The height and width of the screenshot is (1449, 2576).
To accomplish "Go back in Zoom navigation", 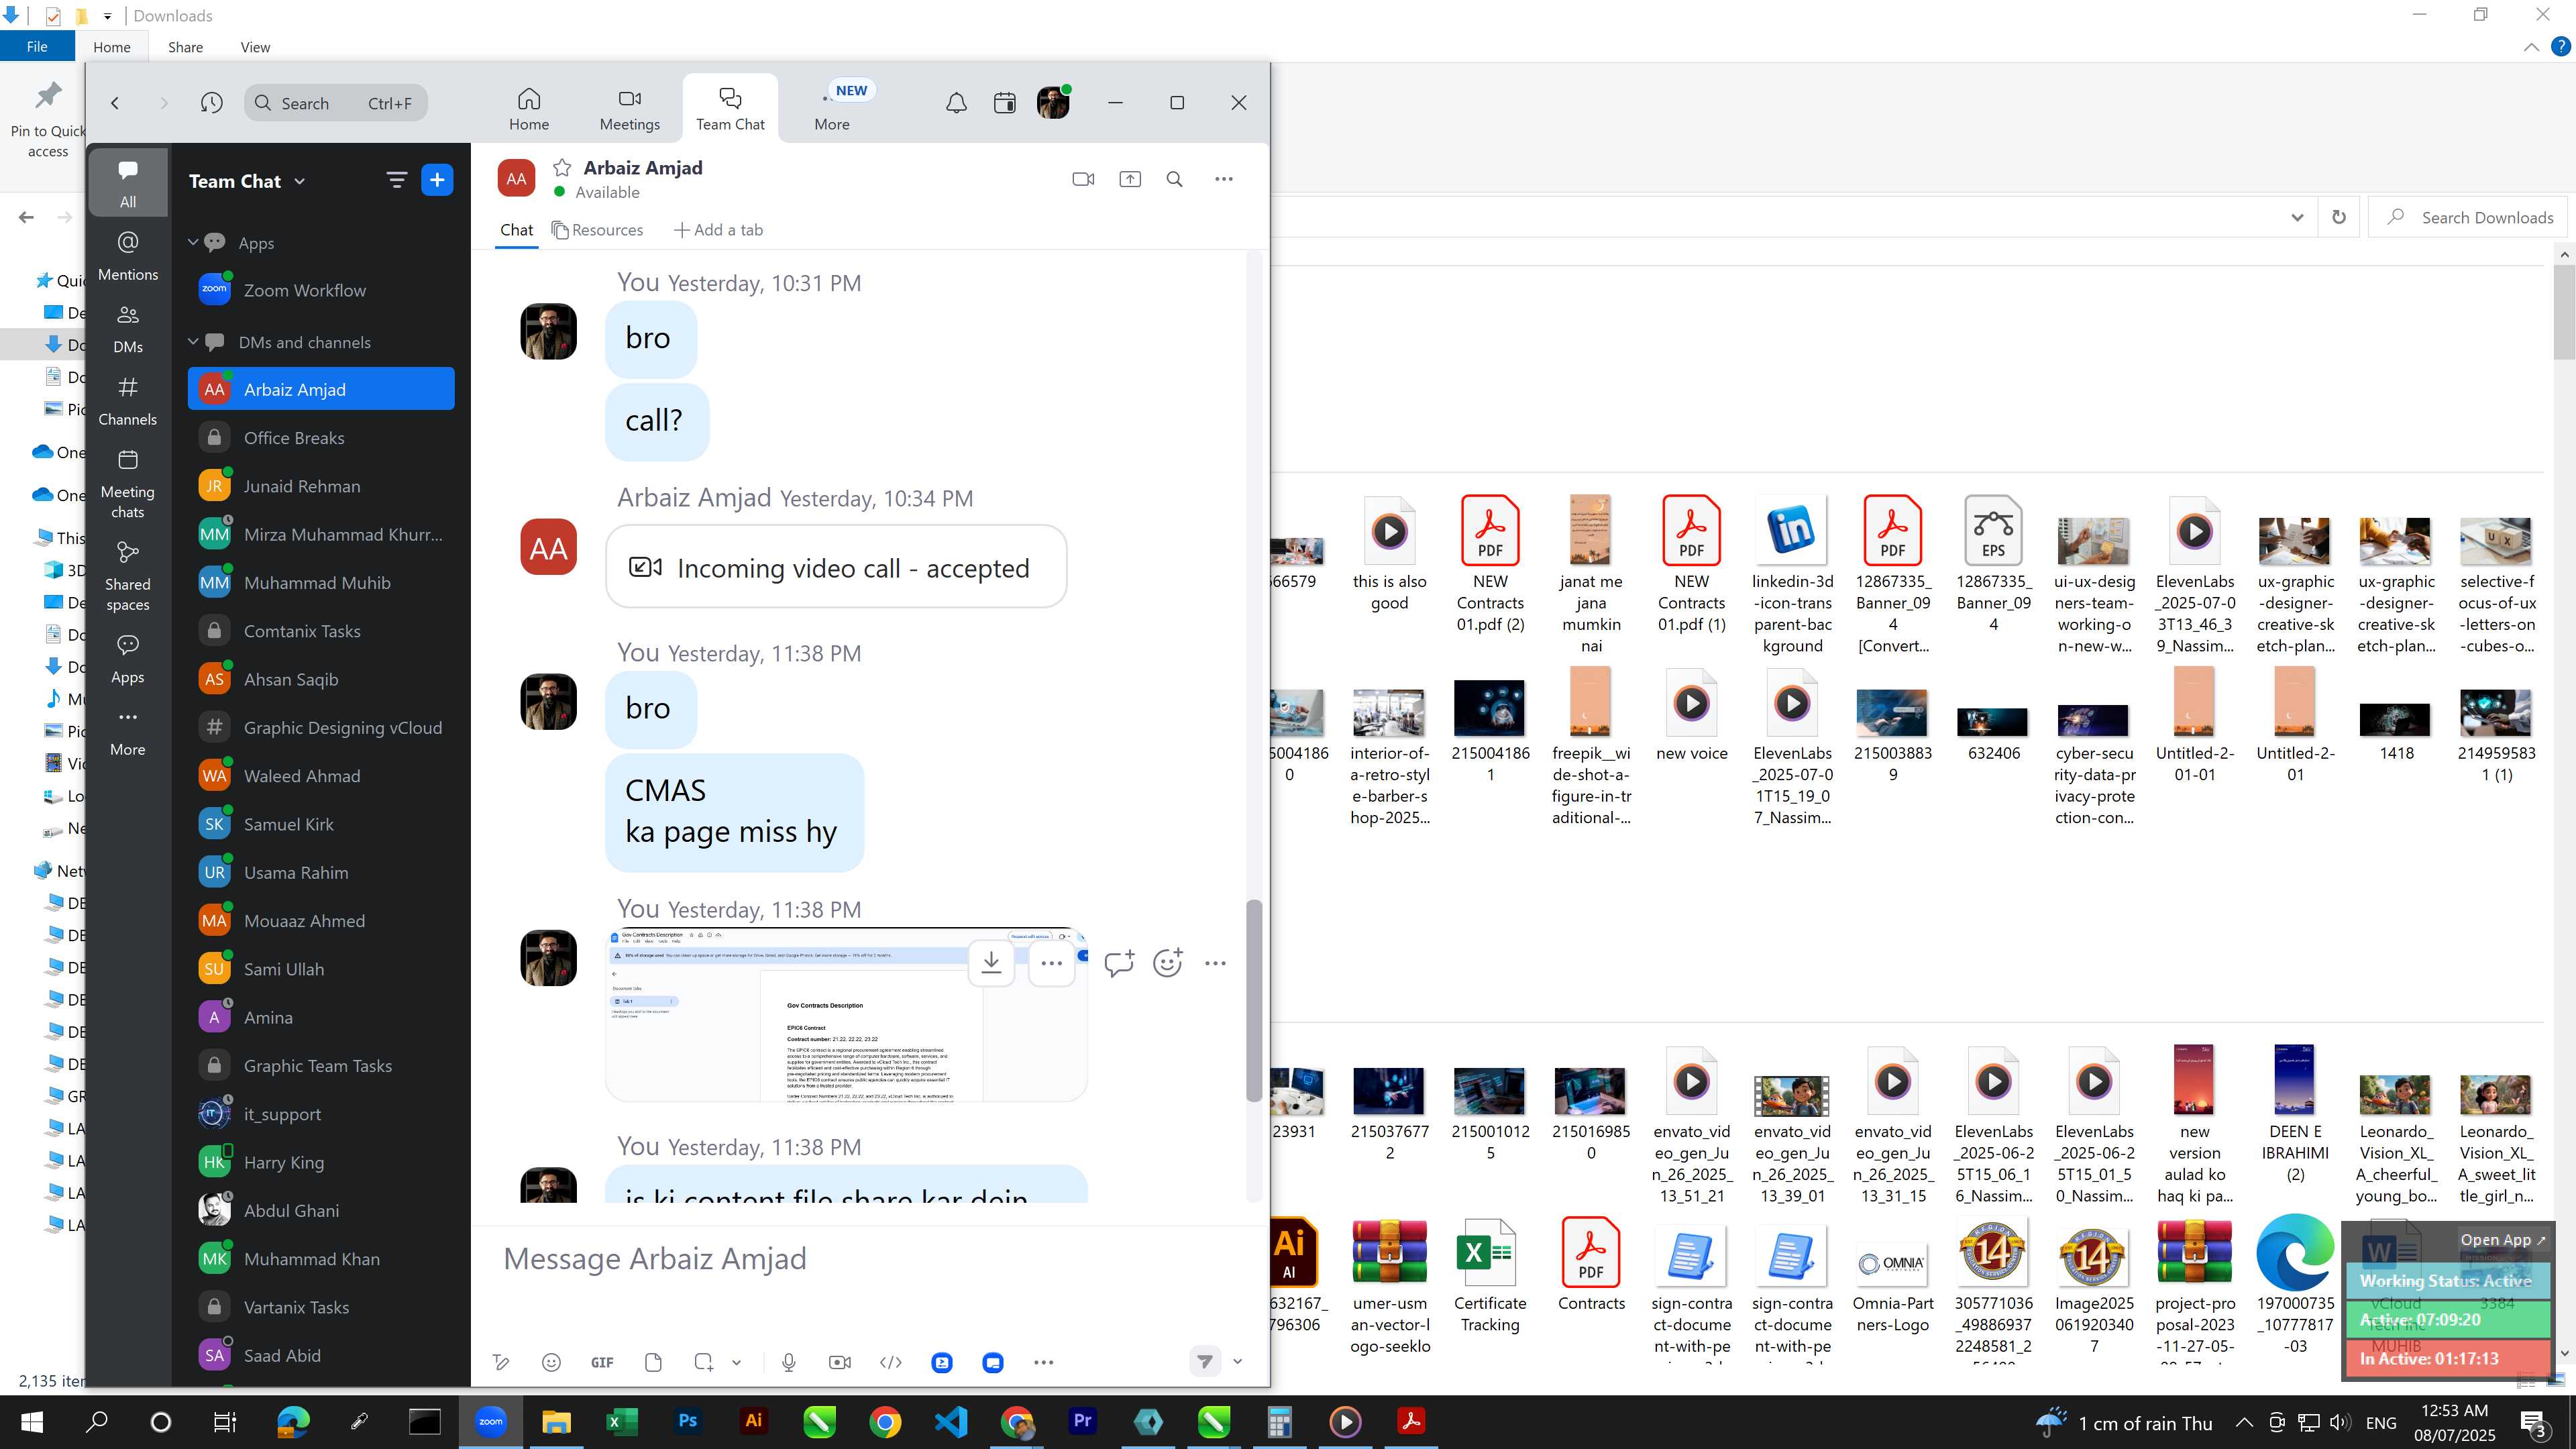I will click(x=115, y=103).
